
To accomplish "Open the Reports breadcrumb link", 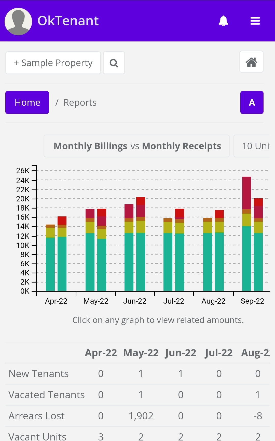I will coord(80,102).
